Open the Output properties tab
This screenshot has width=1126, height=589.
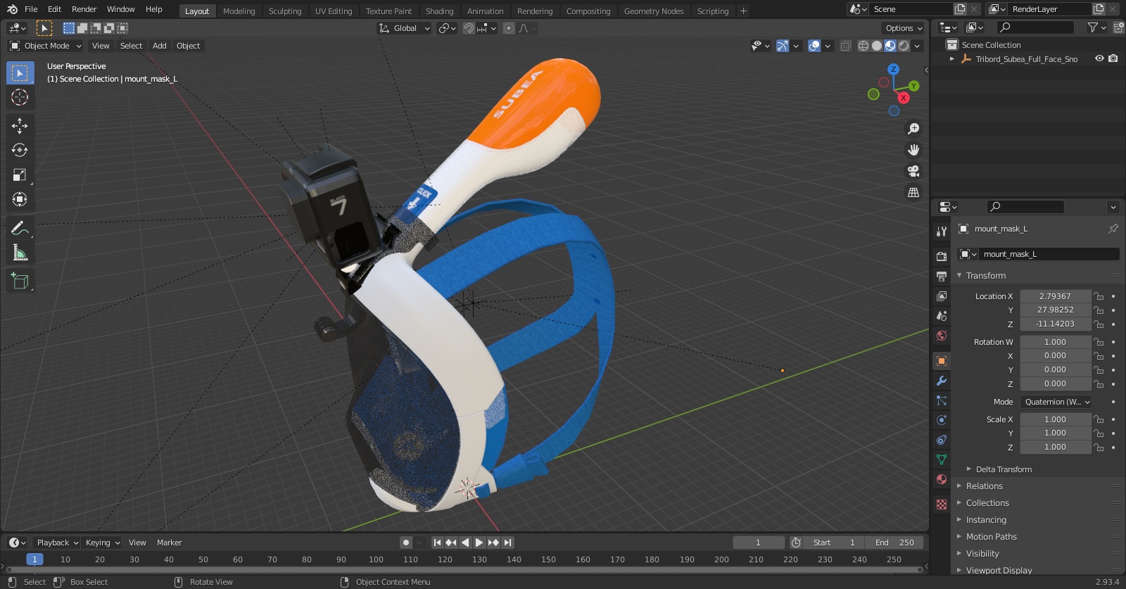(x=942, y=276)
